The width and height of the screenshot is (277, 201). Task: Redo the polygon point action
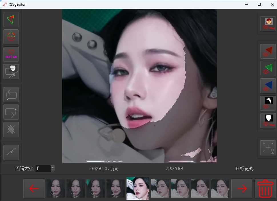point(11,112)
